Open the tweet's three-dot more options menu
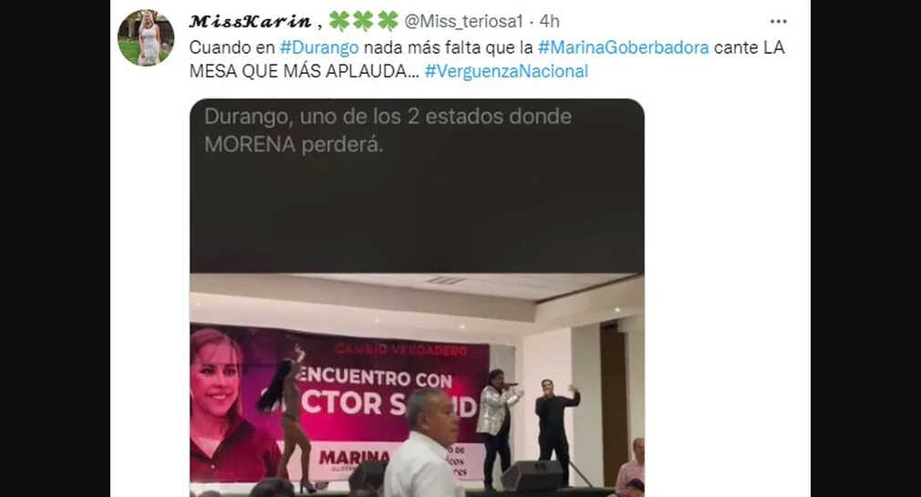921x497 pixels. tap(778, 21)
